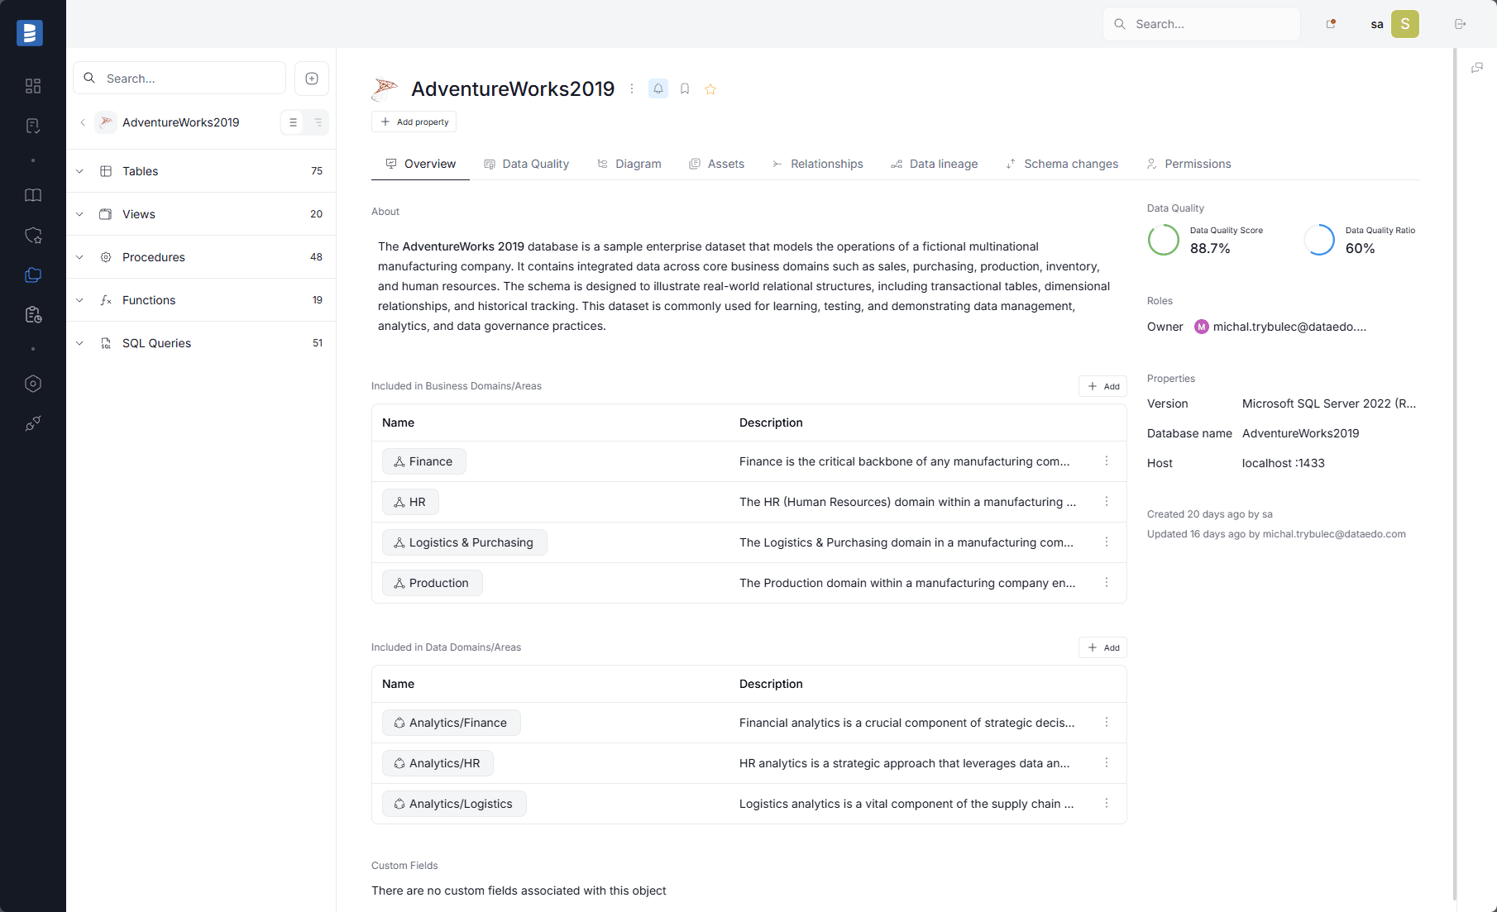Open the Analytics/HR row options menu

point(1107,762)
